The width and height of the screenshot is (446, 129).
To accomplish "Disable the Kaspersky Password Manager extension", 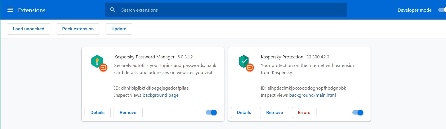I will [211, 113].
